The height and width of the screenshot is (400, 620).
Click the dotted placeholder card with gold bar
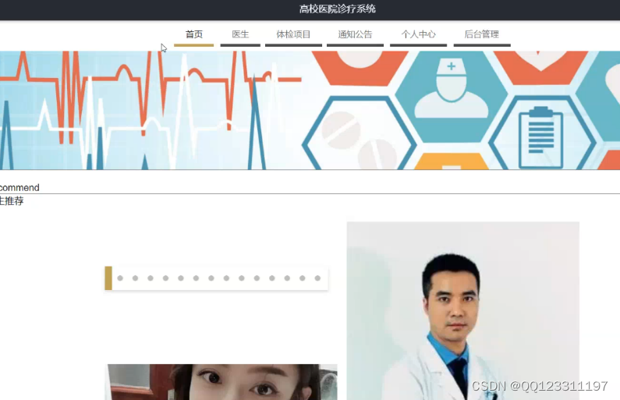pos(216,278)
